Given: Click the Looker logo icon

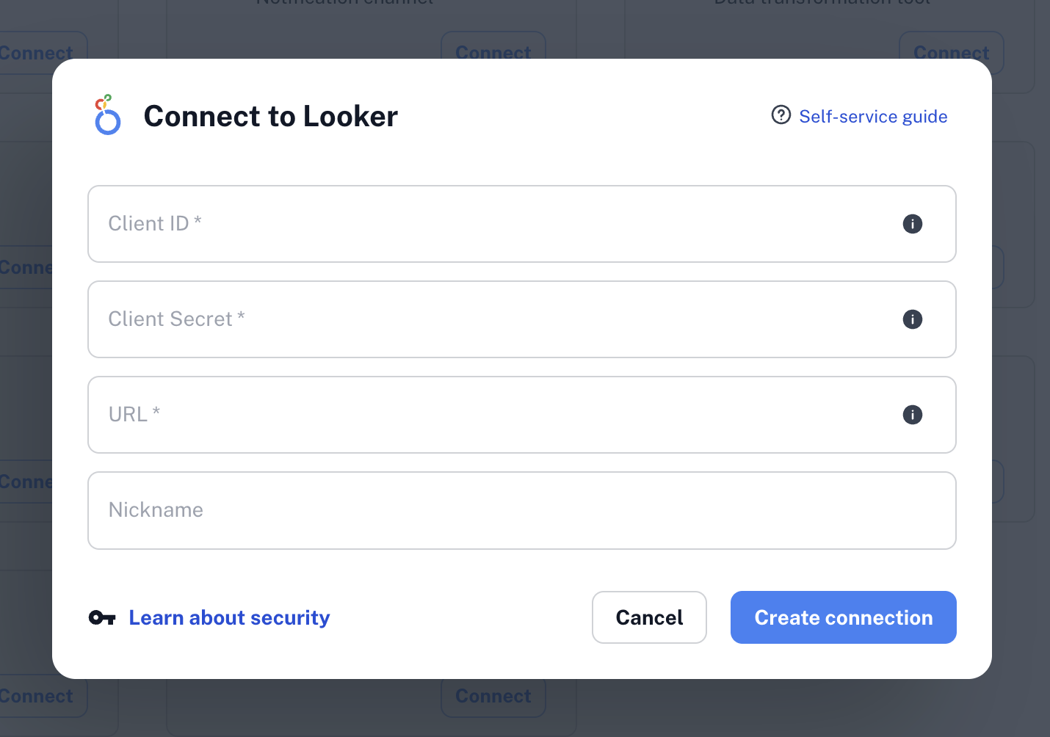Looking at the screenshot, I should coord(107,115).
